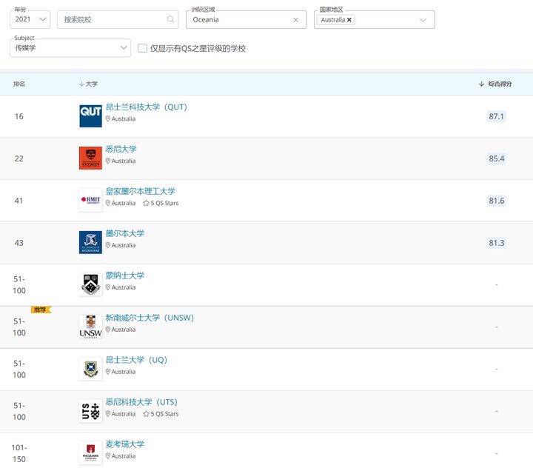Click the rank 41 cell

(x=19, y=201)
